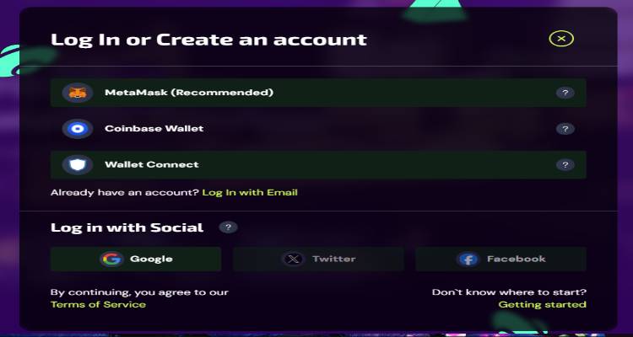Open the Wallet Connect help question mark
This screenshot has width=633, height=337.
[565, 165]
